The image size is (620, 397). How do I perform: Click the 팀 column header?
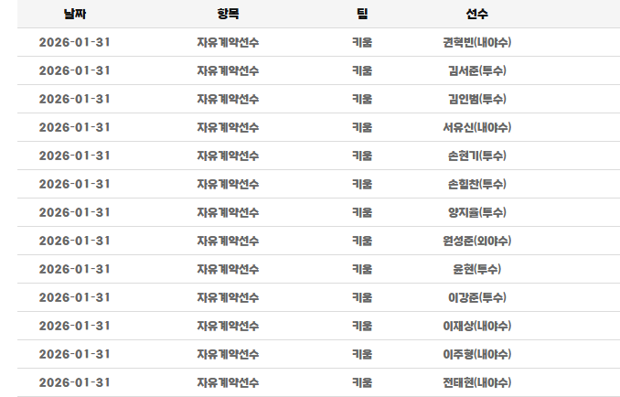[x=362, y=14]
